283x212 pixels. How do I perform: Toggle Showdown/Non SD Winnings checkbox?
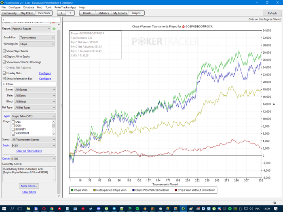[4, 62]
